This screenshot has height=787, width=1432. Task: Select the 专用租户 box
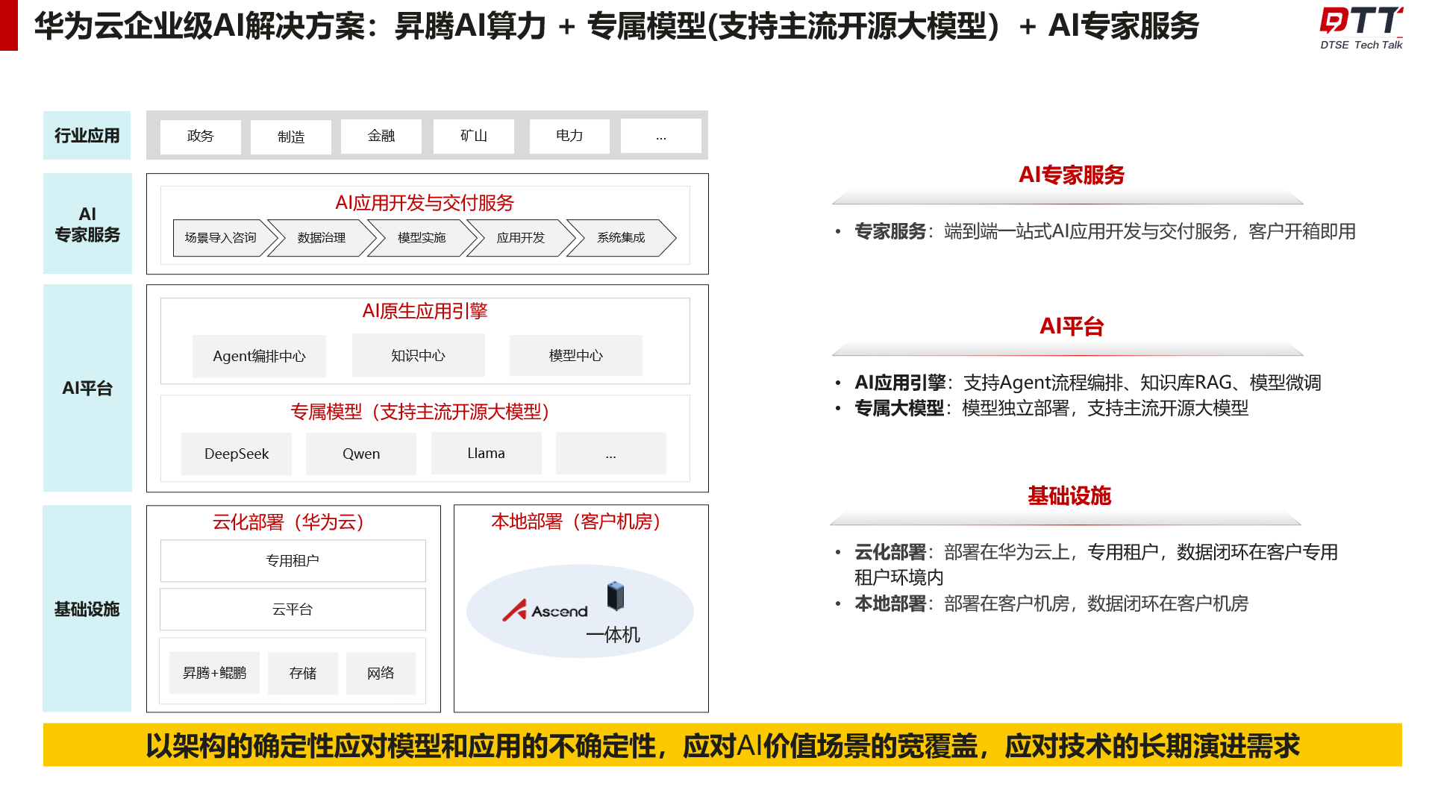(293, 560)
